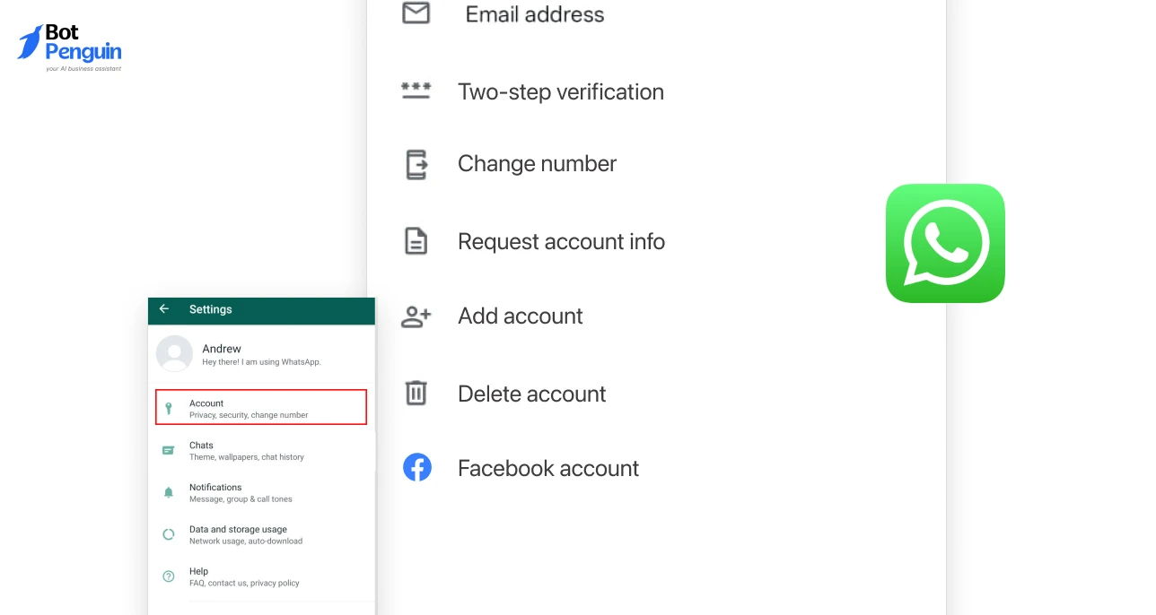Image resolution: width=1156 pixels, height=615 pixels.
Task: Click the back arrow in Settings header
Action: tap(164, 309)
